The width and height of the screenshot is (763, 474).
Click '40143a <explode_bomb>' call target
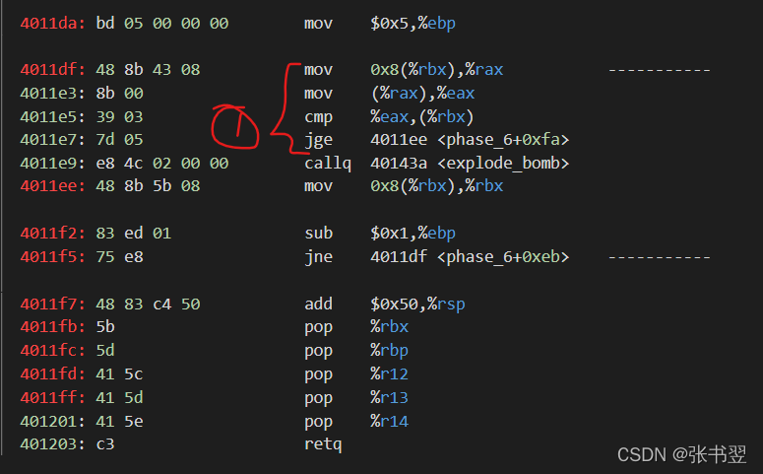click(470, 163)
